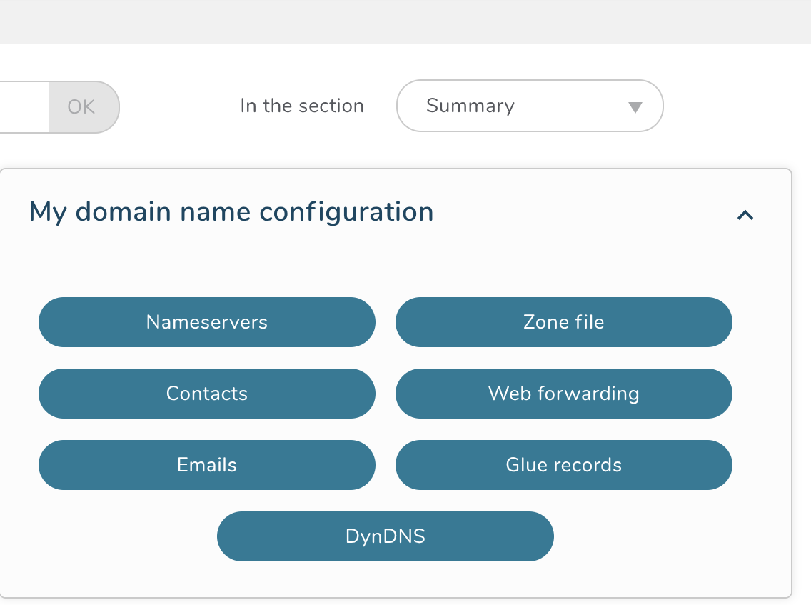This screenshot has width=811, height=605.
Task: Collapse the domain name configuration panel chevron
Action: coord(745,214)
